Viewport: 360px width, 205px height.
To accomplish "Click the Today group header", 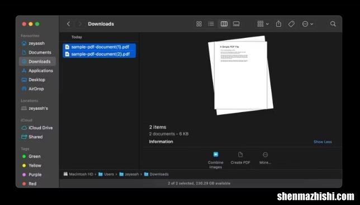I will coord(77,37).
